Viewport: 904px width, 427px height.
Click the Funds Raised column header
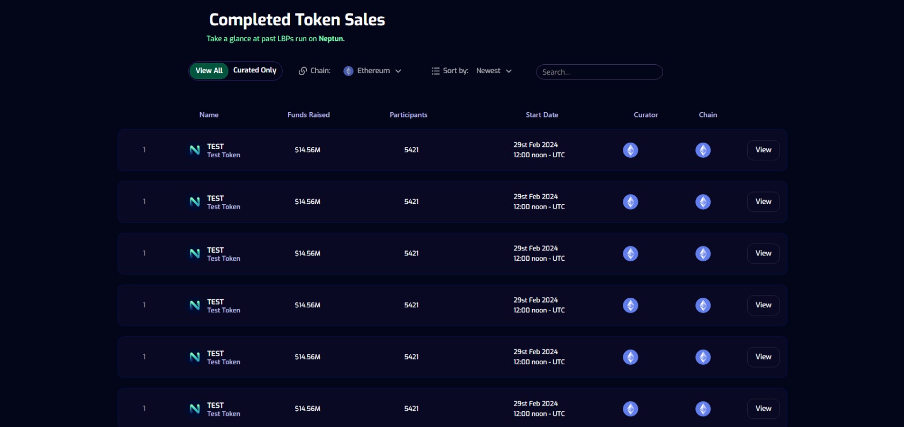pos(308,115)
